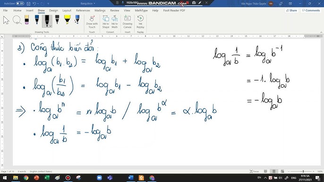Open the Bang.docx title dropdown
Viewport: 324px width, 182px height.
(88, 3)
